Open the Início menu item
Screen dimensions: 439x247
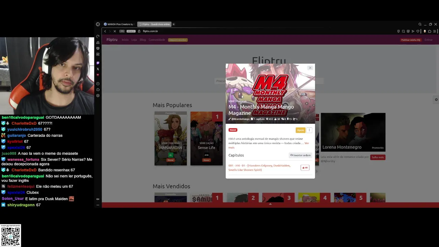pyautogui.click(x=125, y=40)
